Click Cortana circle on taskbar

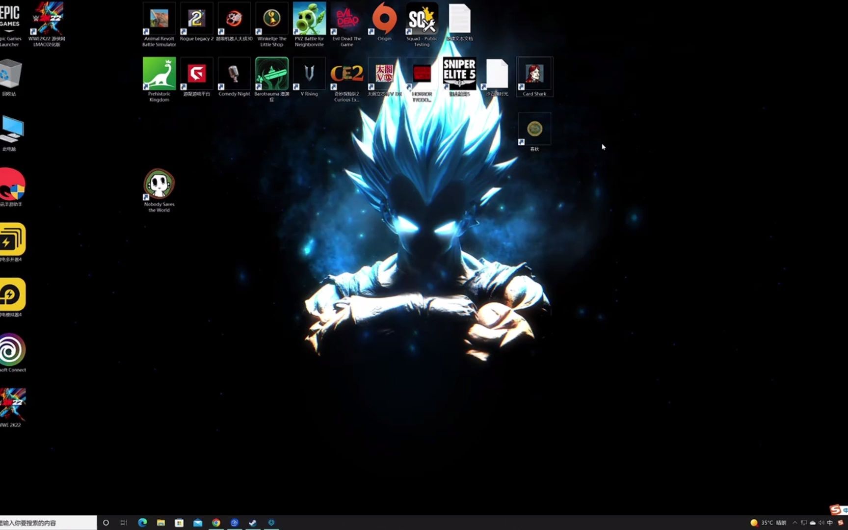(106, 523)
